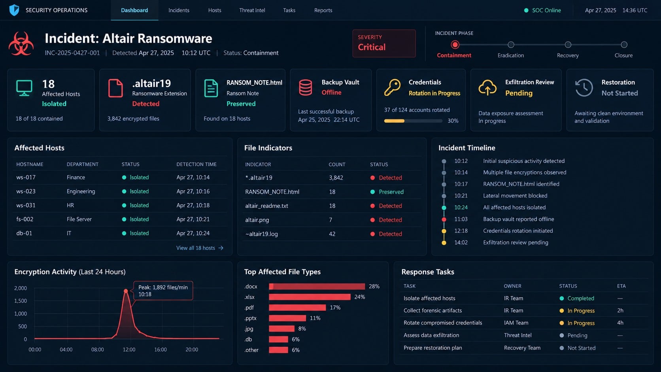Click the RANSOM_NOTE.html document icon

click(x=211, y=88)
